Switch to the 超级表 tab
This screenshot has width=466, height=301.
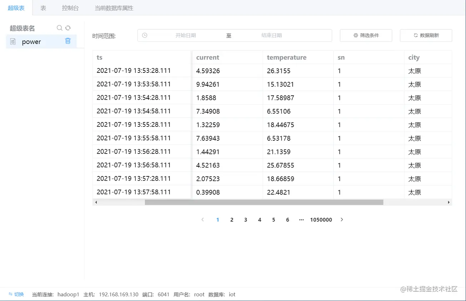click(16, 8)
